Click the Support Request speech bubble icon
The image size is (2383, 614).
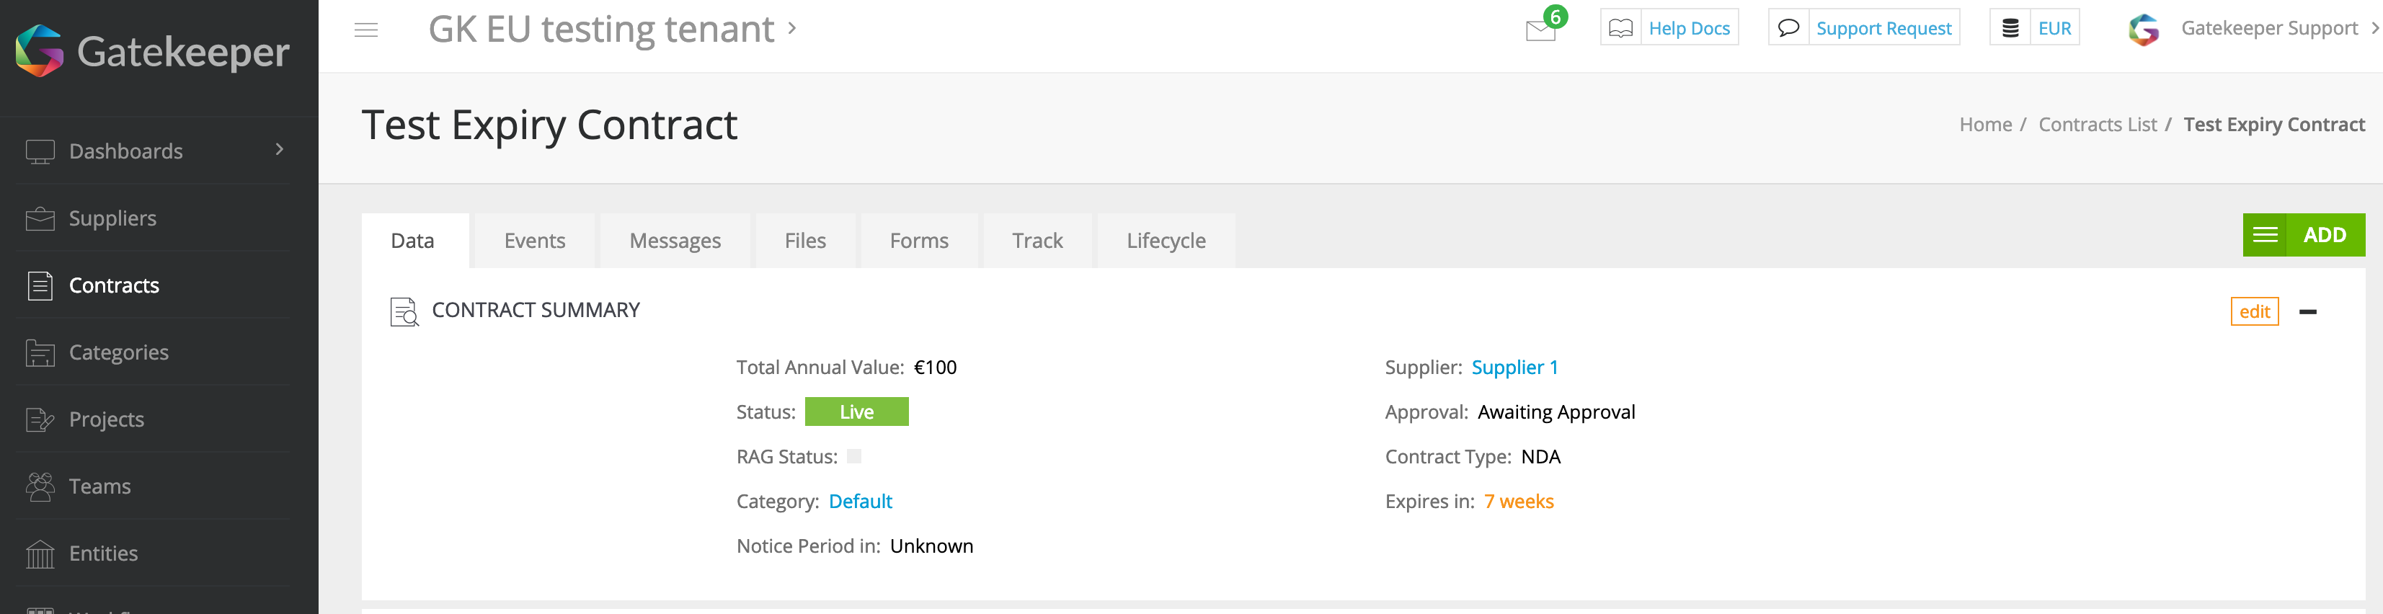click(x=1788, y=27)
